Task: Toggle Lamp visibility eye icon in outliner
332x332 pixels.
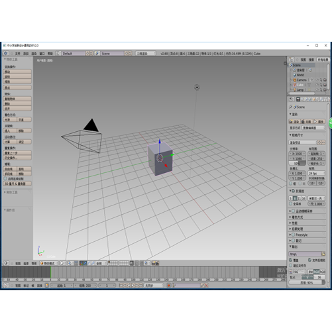Action: pos(317,89)
